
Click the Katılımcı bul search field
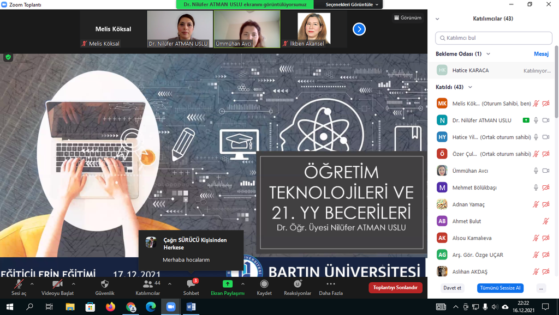(493, 38)
